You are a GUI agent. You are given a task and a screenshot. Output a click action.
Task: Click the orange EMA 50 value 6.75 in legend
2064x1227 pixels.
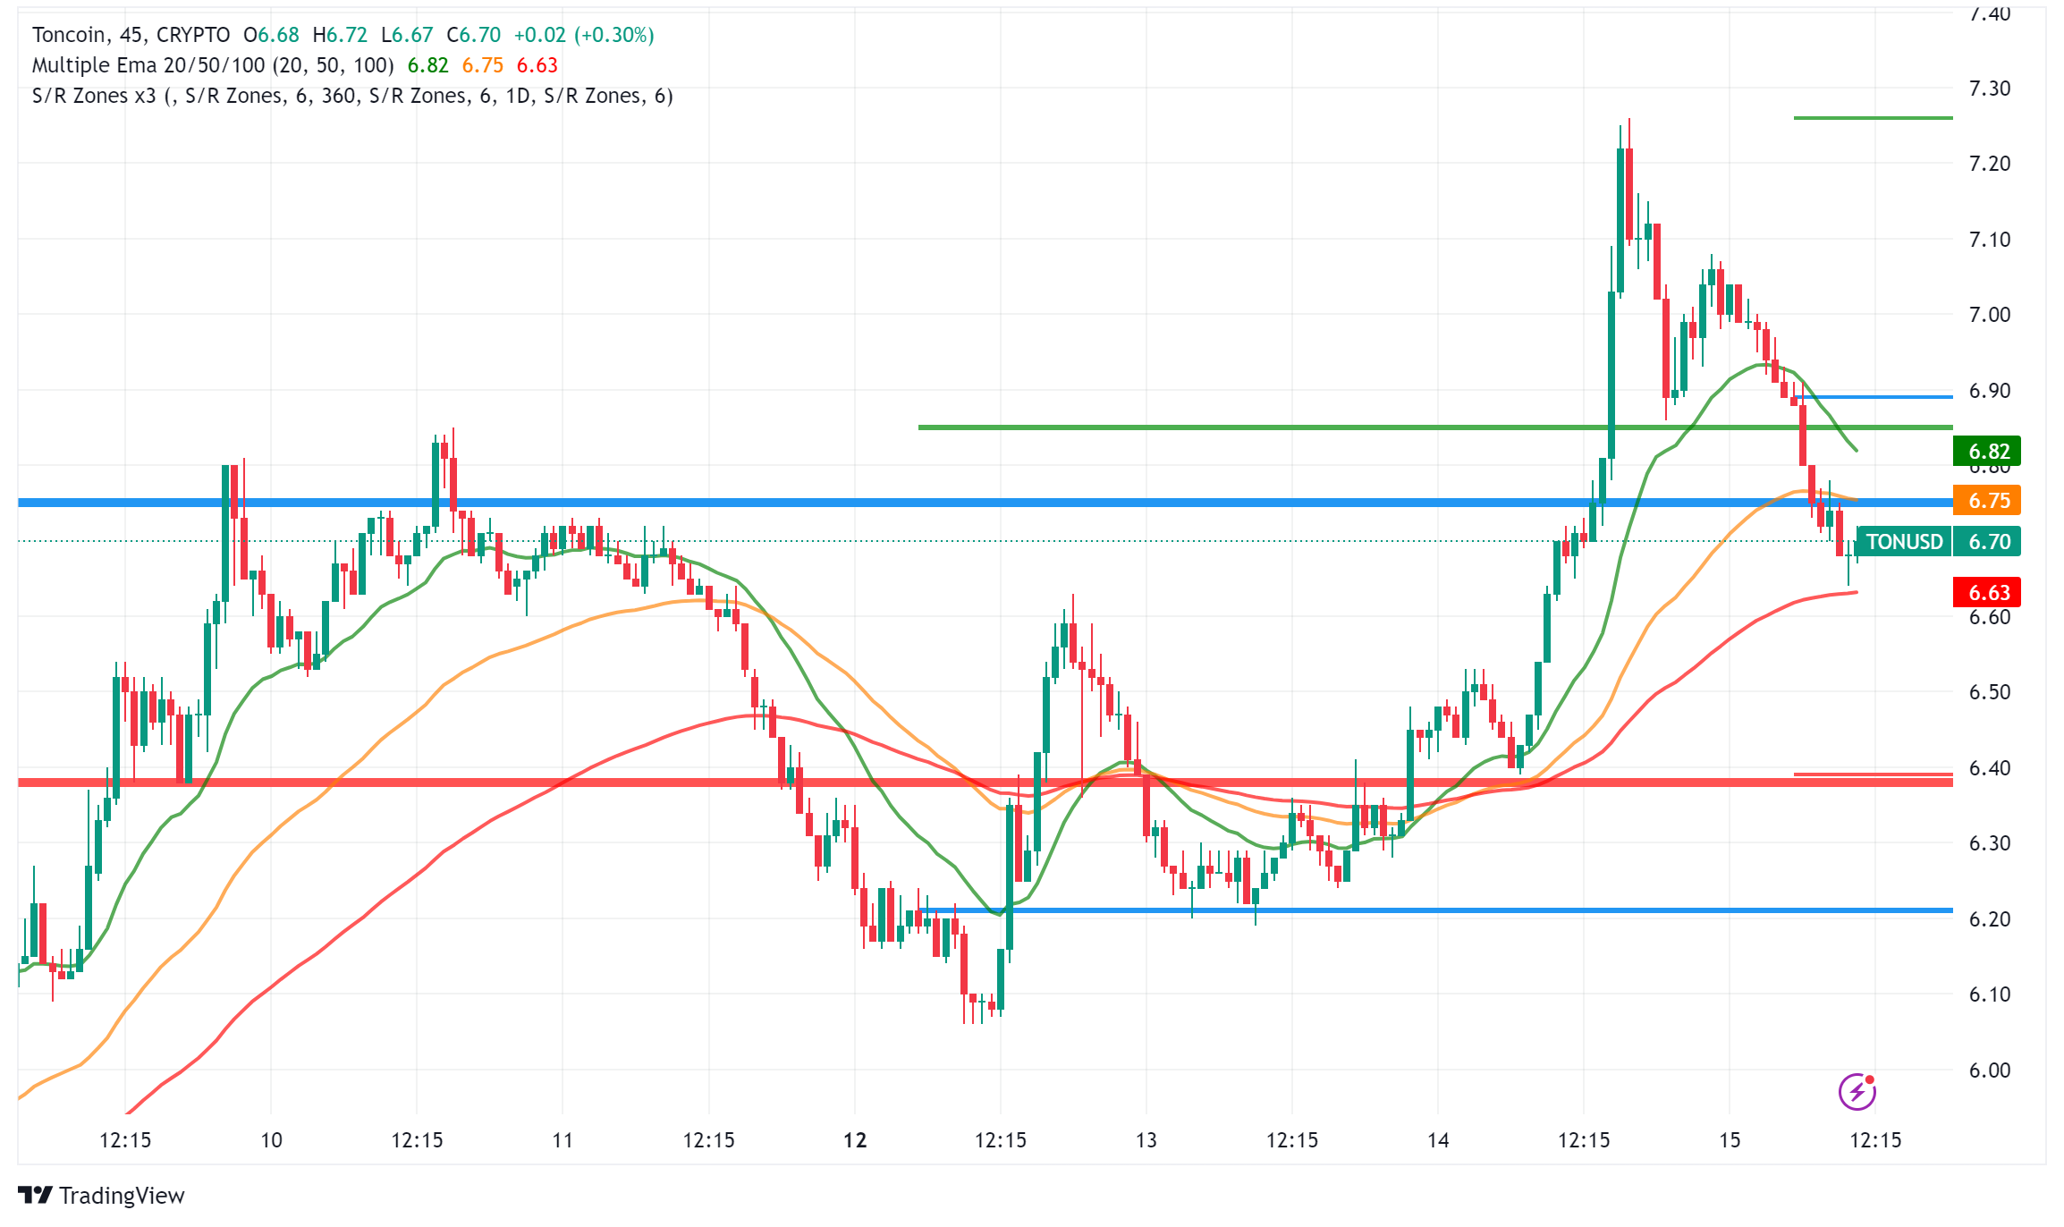pyautogui.click(x=483, y=65)
